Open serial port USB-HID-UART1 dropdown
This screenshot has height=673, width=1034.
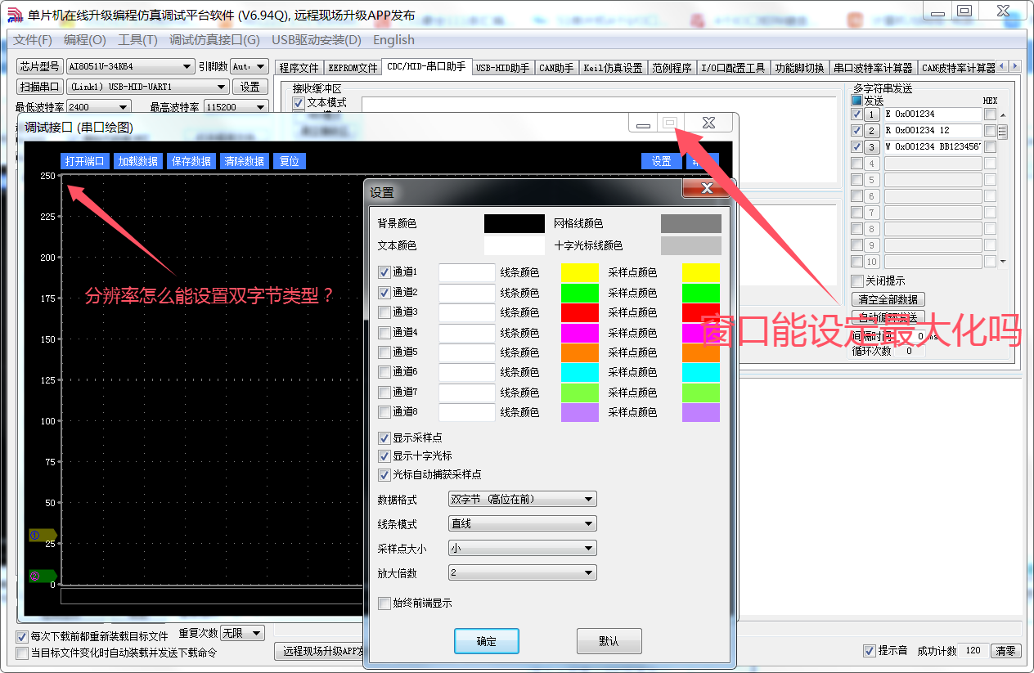point(148,87)
